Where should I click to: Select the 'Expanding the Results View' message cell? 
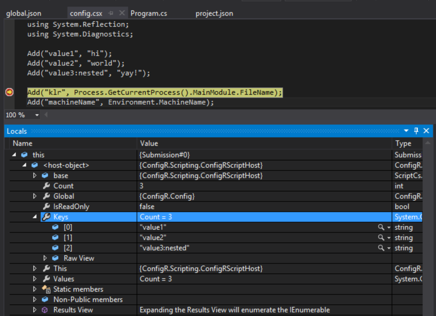click(x=264, y=310)
